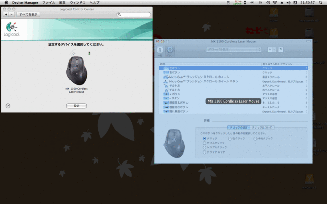Open the ヘルプ menu
This screenshot has width=327, height=204.
coord(94,2)
